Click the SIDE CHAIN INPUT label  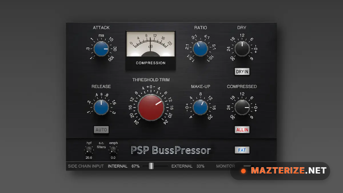click(x=85, y=166)
